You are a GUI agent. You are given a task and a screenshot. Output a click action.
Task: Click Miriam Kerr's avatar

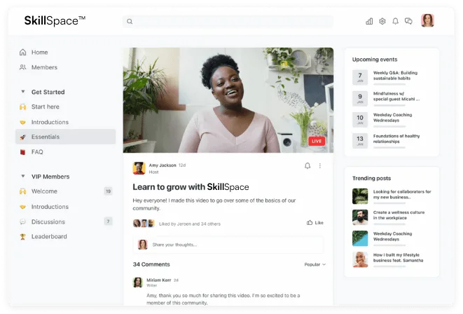[x=137, y=282]
